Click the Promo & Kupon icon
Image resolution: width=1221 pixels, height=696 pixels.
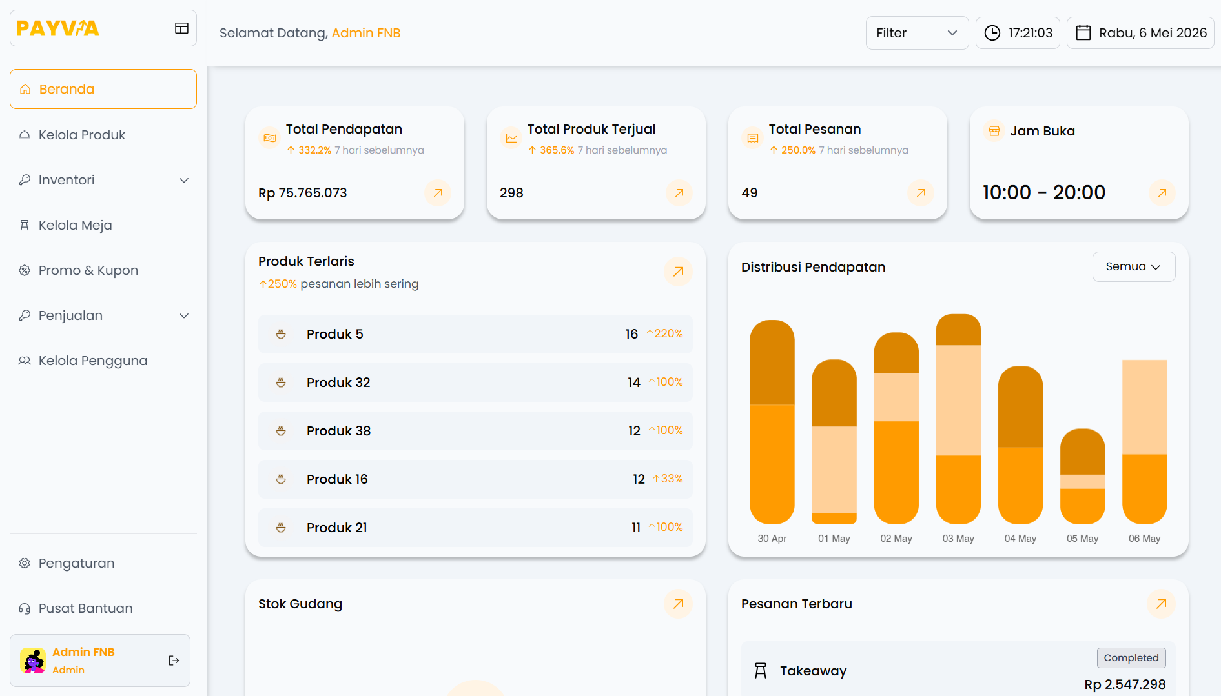pos(25,270)
